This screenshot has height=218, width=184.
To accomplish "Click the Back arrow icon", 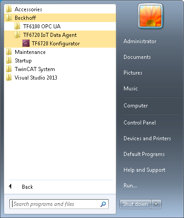I will 10,187.
